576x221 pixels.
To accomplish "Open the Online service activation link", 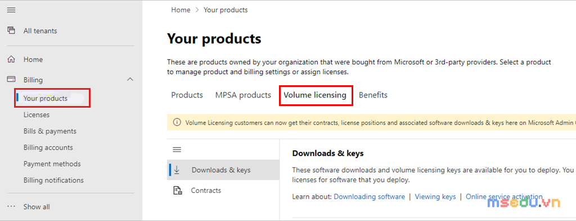I will pyautogui.click(x=504, y=196).
